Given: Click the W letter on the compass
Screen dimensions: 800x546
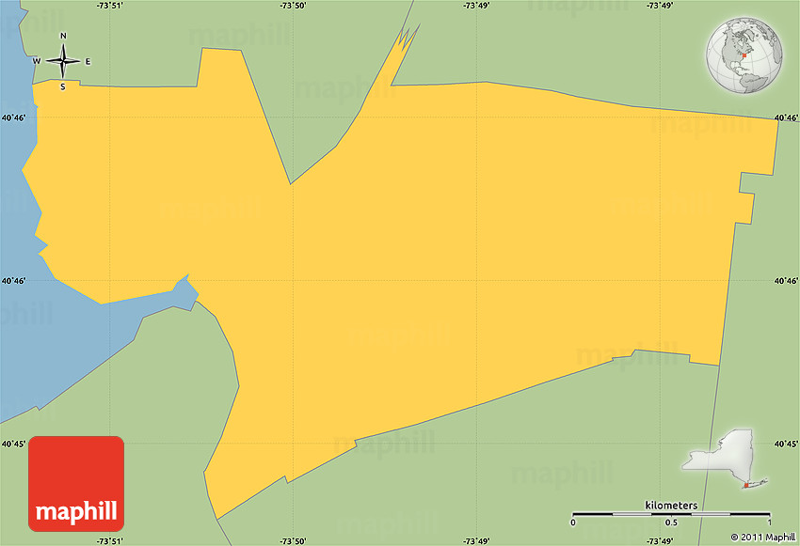Looking at the screenshot, I should click(37, 62).
